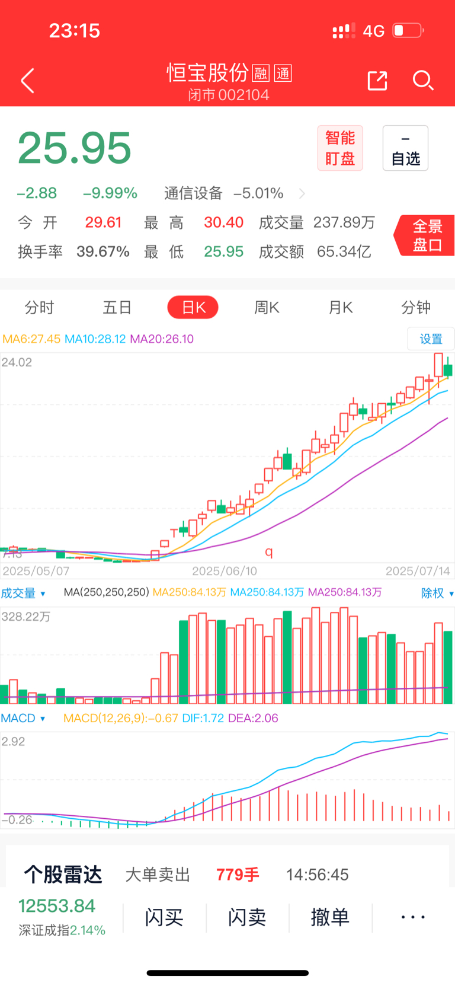This screenshot has width=455, height=986.
Task: Tap the 换手率 39.67% value
Action: [102, 251]
